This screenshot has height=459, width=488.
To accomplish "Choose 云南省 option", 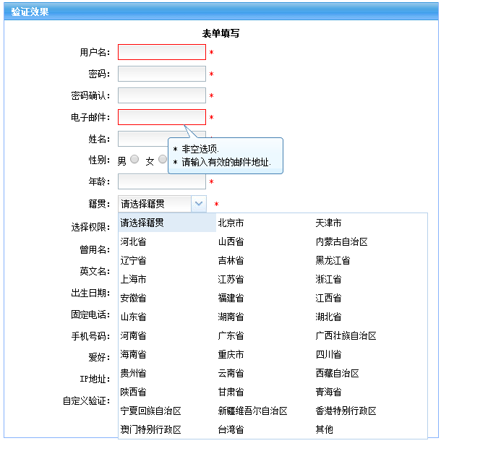I will pyautogui.click(x=231, y=373).
